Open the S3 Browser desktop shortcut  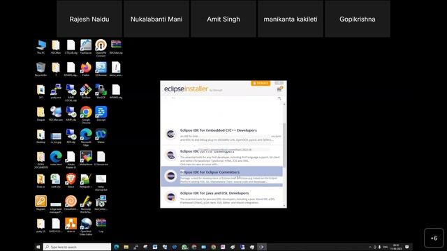[x=101, y=69]
